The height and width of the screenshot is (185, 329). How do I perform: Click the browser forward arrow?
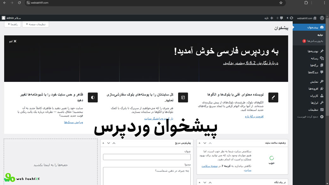pyautogui.click(x=12, y=3)
